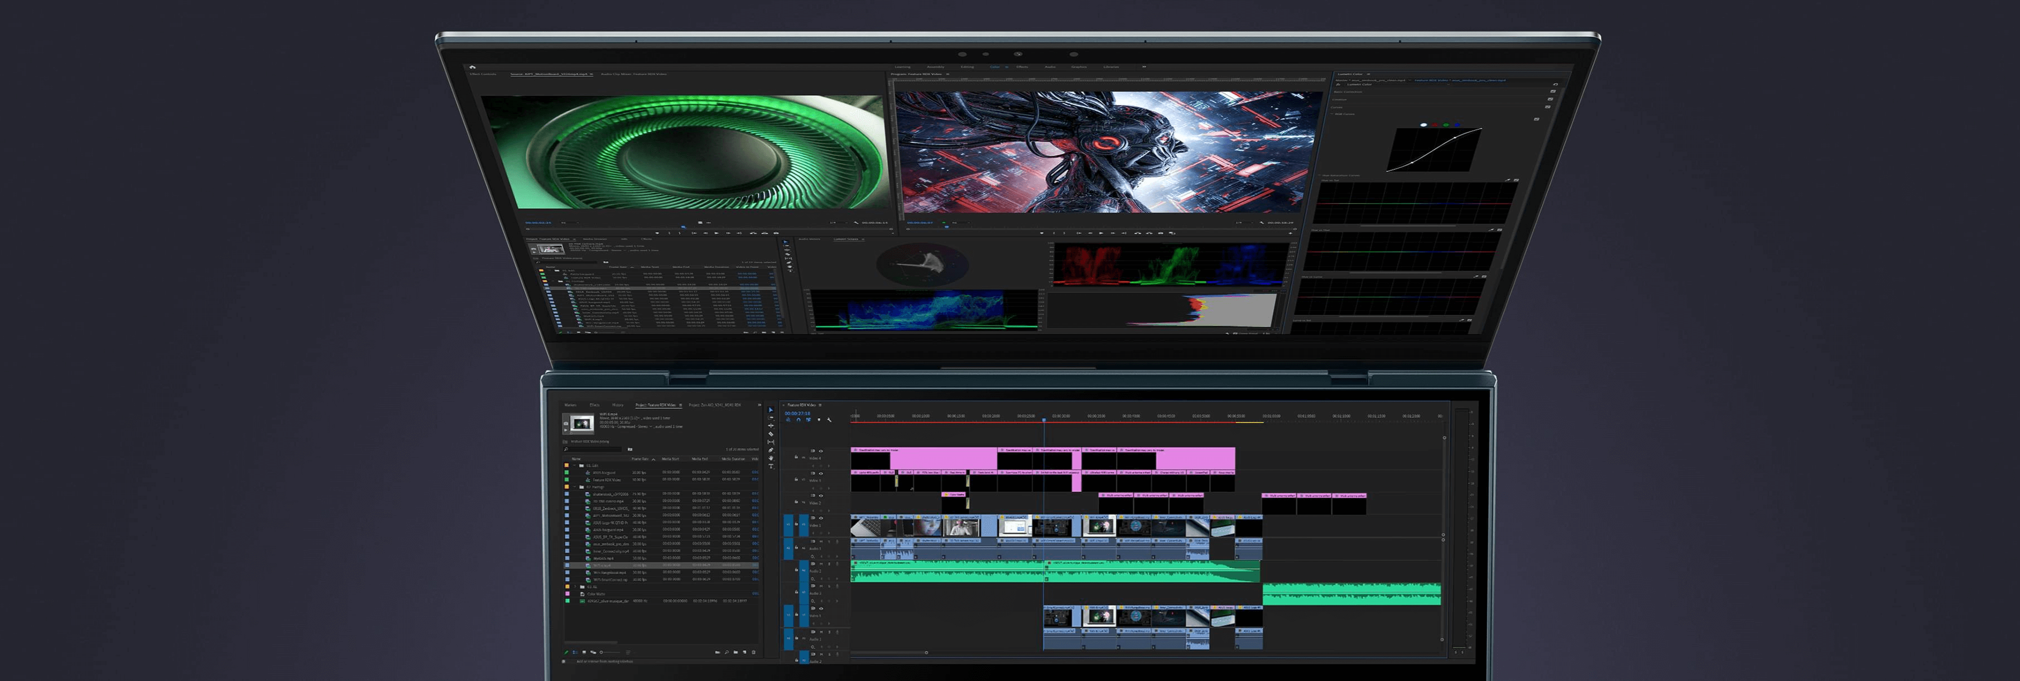Image resolution: width=2020 pixels, height=681 pixels.
Task: Toggle Linked Selection in the timeline header
Action: [x=809, y=420]
